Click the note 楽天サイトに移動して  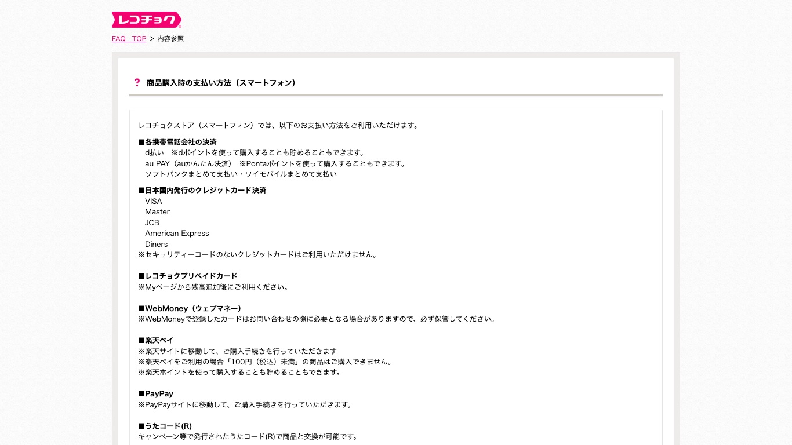tap(237, 351)
